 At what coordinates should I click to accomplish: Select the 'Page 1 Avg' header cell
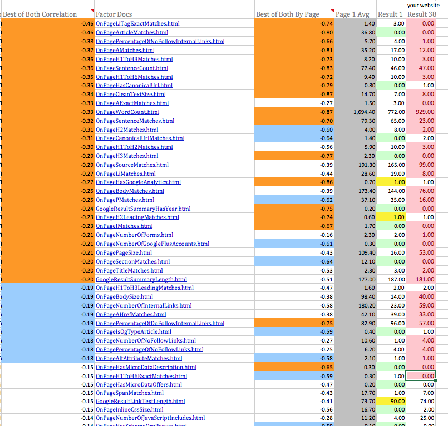tap(355, 14)
